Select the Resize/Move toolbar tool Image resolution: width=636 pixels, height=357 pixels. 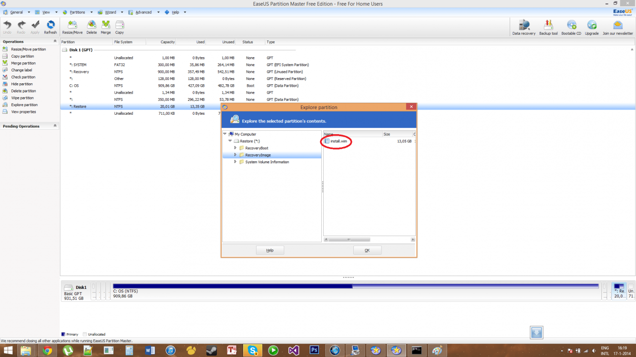[x=72, y=27]
